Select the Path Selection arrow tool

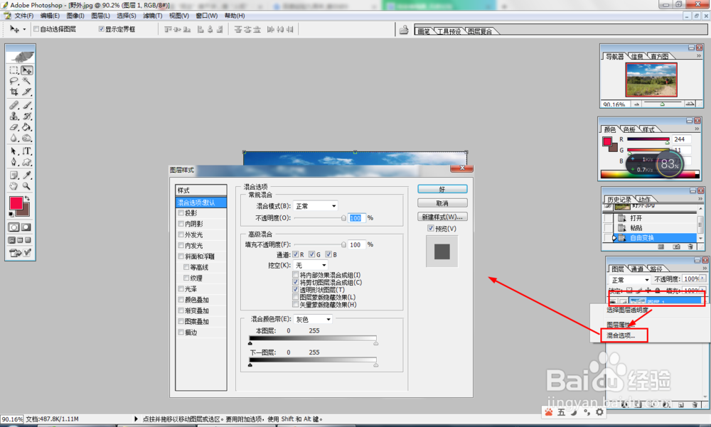click(14, 151)
